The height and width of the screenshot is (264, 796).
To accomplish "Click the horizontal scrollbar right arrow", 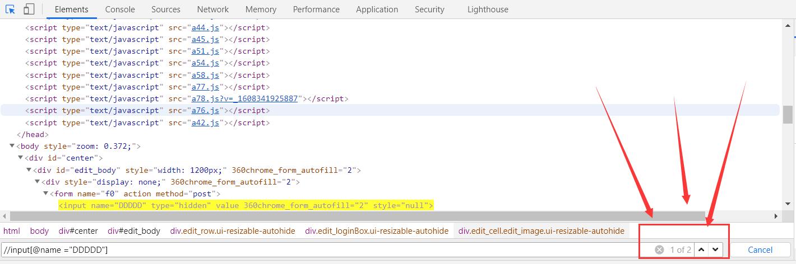I will (776, 216).
